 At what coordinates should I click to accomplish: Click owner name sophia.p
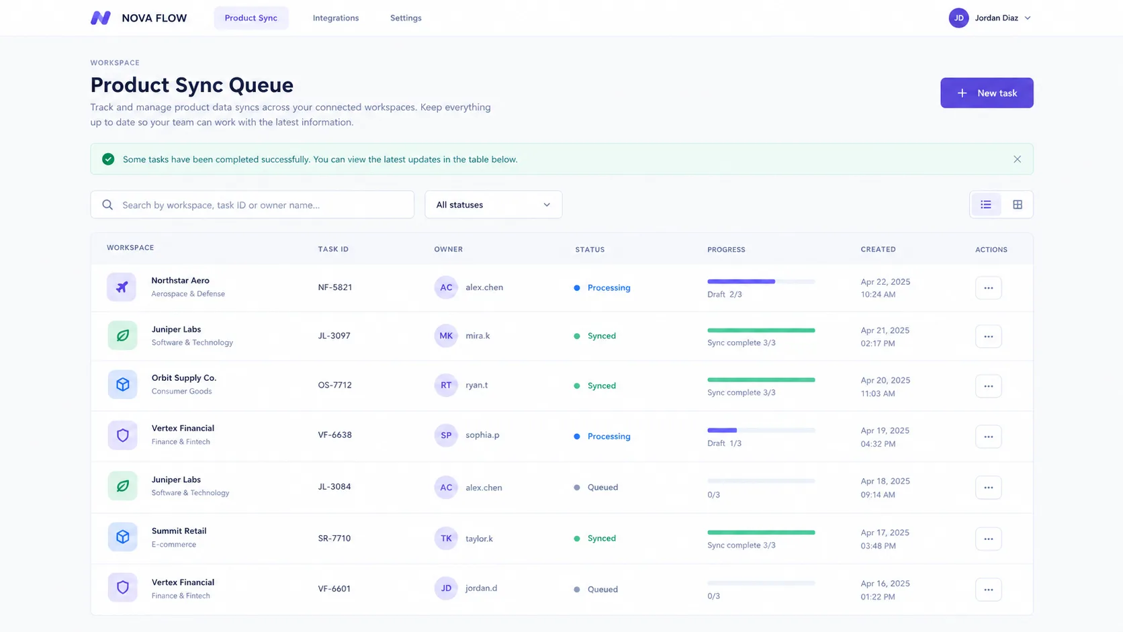[482, 435]
